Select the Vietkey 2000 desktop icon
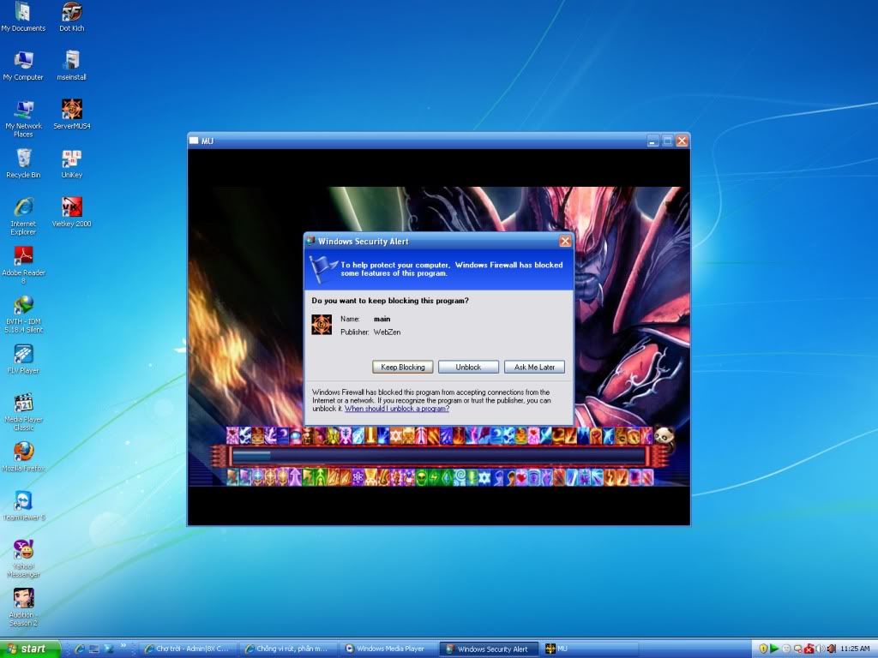Image resolution: width=878 pixels, height=658 pixels. (72, 212)
